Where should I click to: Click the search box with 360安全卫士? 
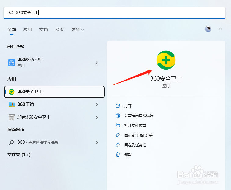[x=114, y=13]
